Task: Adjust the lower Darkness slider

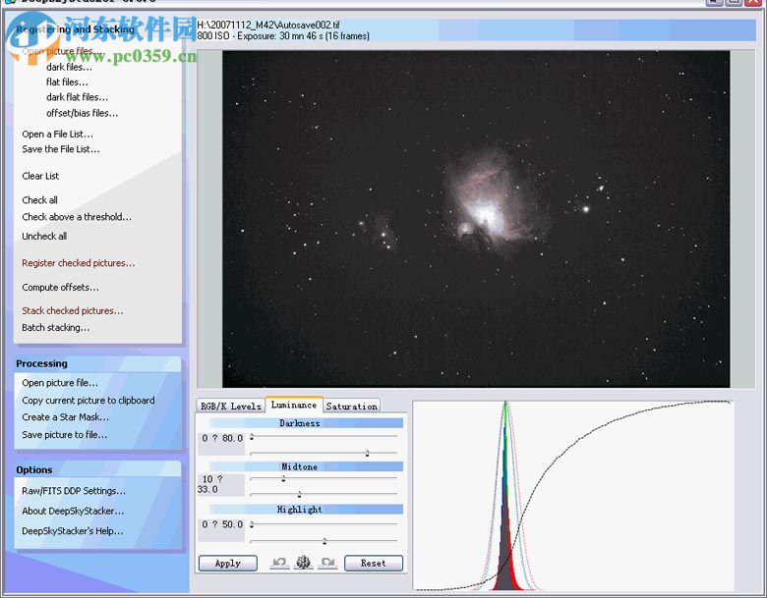Action: 367,454
